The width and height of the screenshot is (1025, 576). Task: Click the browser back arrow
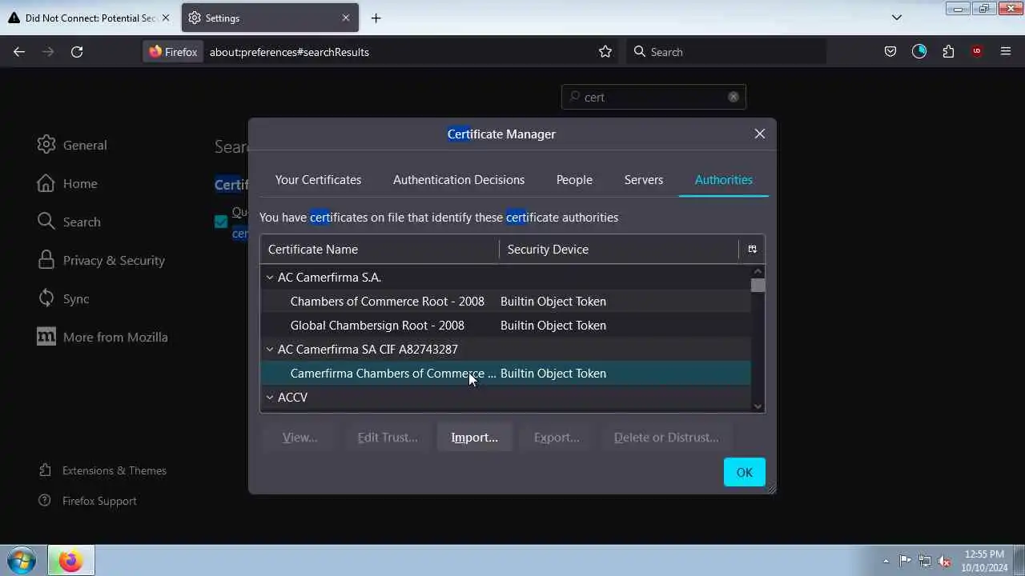coord(19,52)
